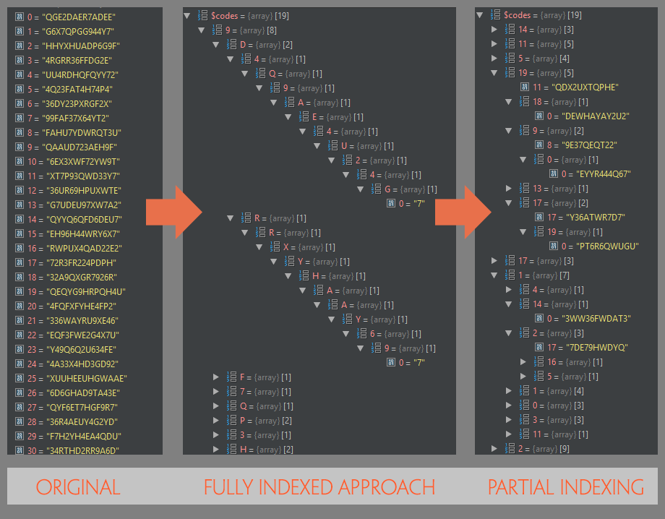Click the string icon beside "EYYR444Q67"
The width and height of the screenshot is (665, 519).
[554, 174]
